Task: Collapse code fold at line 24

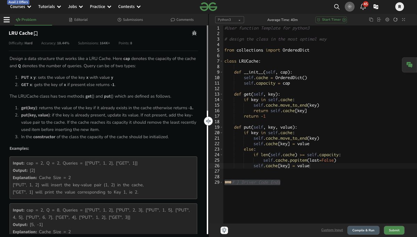Action: (x=221, y=155)
